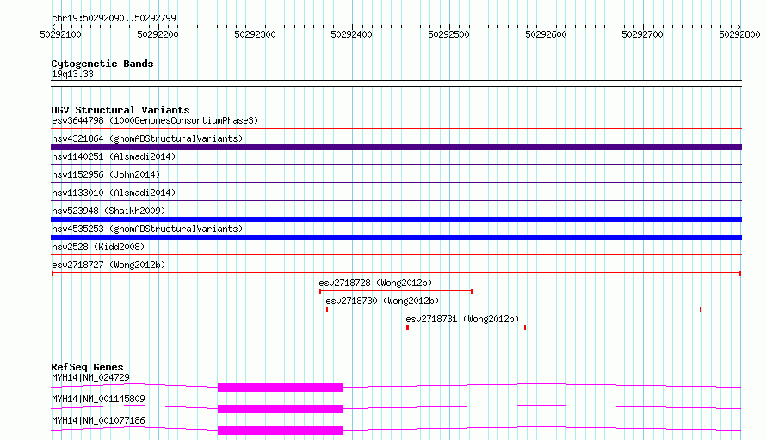Image resolution: width=766 pixels, height=440 pixels.
Task: Open transcript MYH14|NM_001145809 label
Action: pyautogui.click(x=98, y=399)
